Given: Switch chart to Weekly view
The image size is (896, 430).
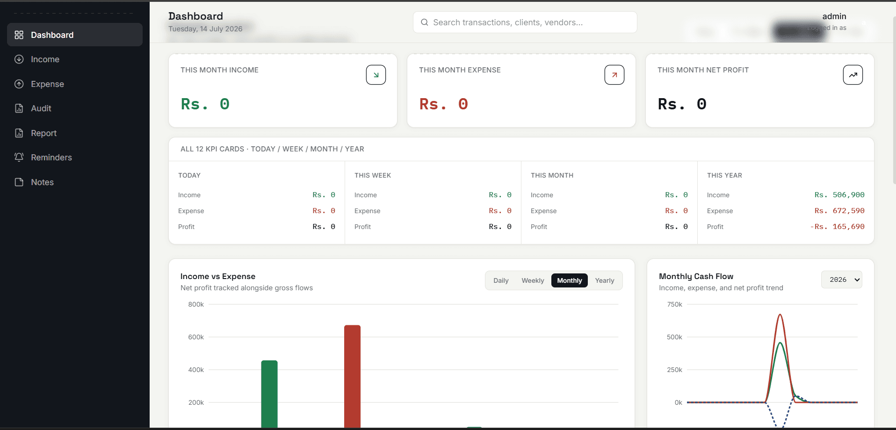Looking at the screenshot, I should [x=533, y=280].
